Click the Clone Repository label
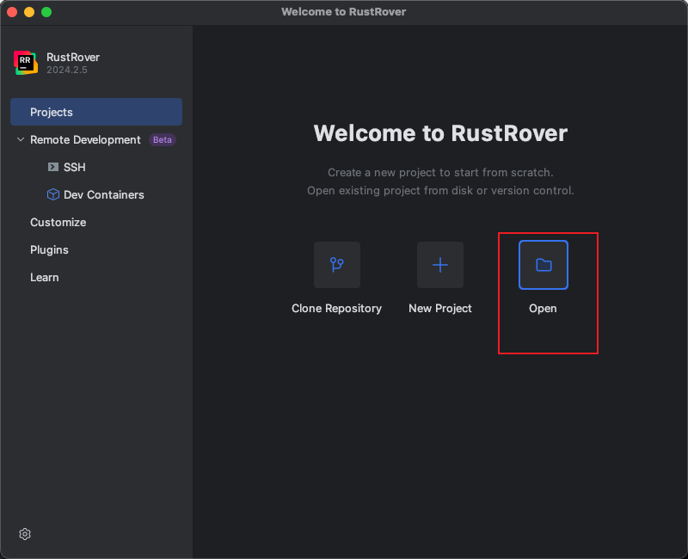This screenshot has height=559, width=688. [x=336, y=309]
